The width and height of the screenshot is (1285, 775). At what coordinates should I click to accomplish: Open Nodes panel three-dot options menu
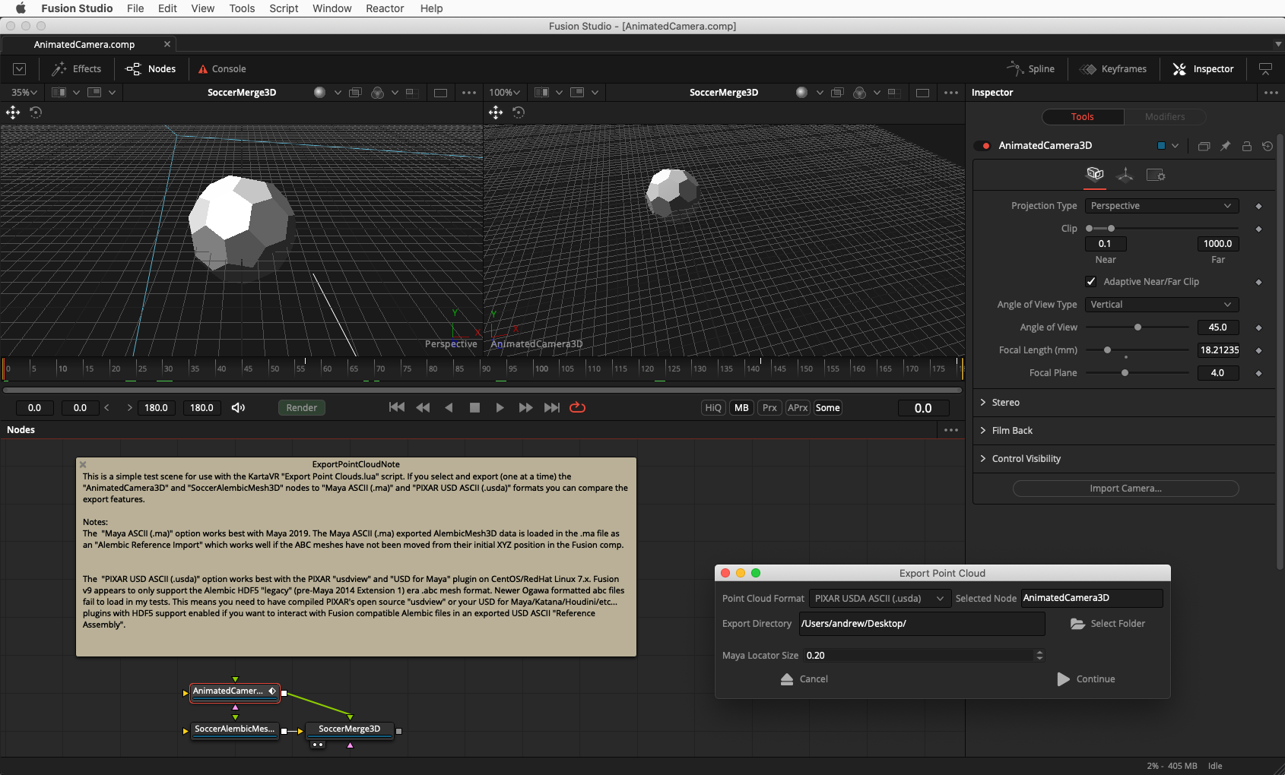[x=951, y=430]
